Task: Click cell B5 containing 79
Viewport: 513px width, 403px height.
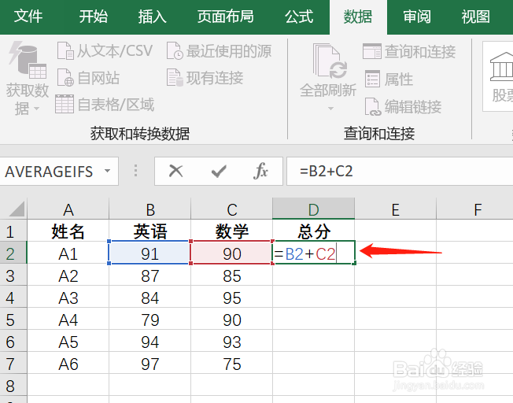Action: pyautogui.click(x=149, y=320)
